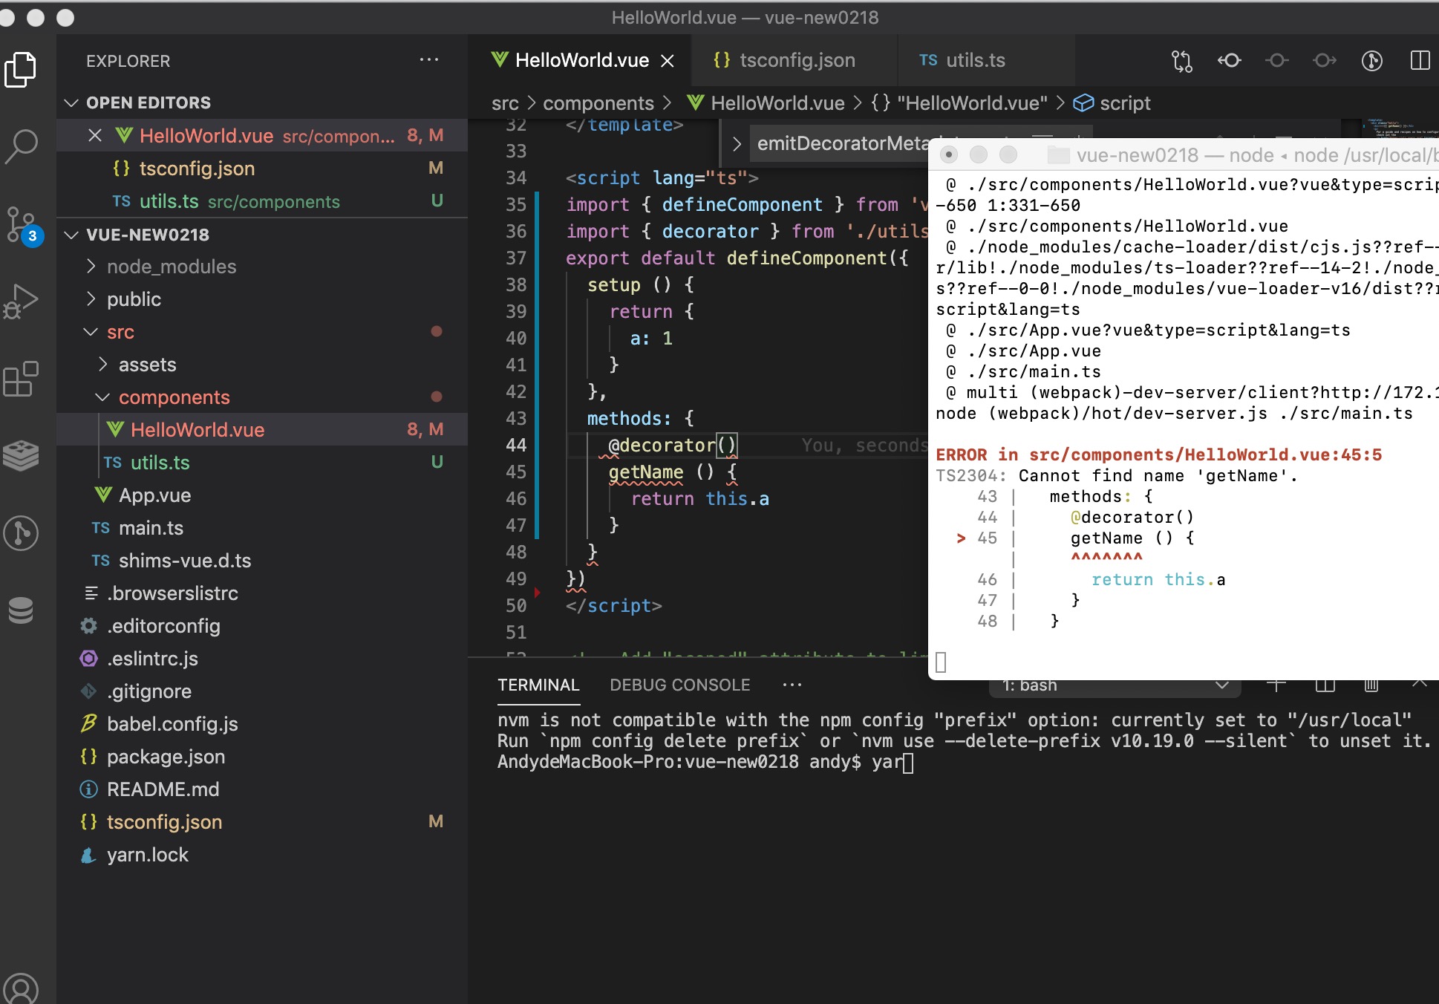Click the compare changes icon in editor toolbar
1439x1004 pixels.
pyautogui.click(x=1182, y=61)
